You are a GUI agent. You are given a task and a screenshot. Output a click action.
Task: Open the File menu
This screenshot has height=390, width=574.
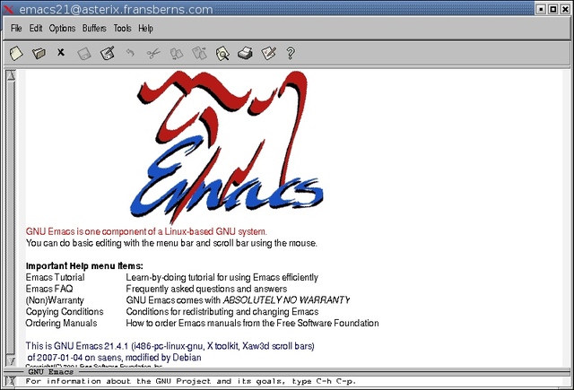tap(16, 28)
